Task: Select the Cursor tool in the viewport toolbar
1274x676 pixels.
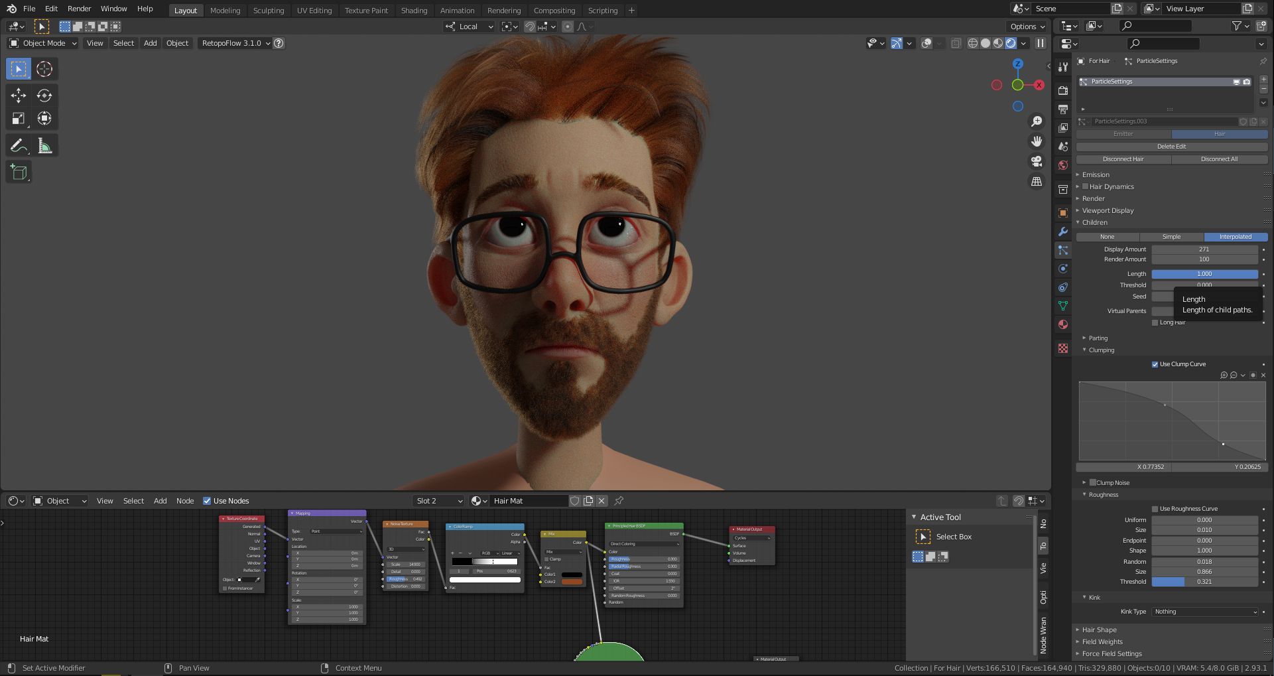Action: tap(44, 69)
